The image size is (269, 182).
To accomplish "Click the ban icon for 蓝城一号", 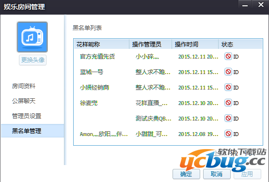I will pyautogui.click(x=228, y=72).
